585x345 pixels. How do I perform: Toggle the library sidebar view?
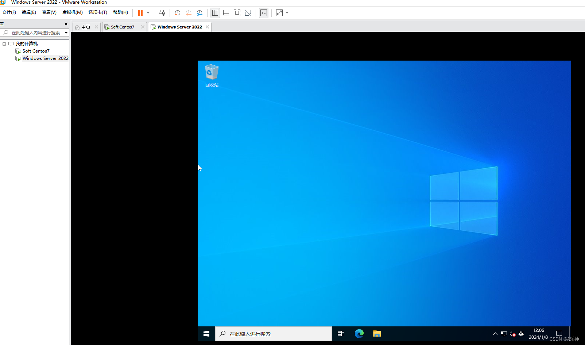[x=215, y=13]
